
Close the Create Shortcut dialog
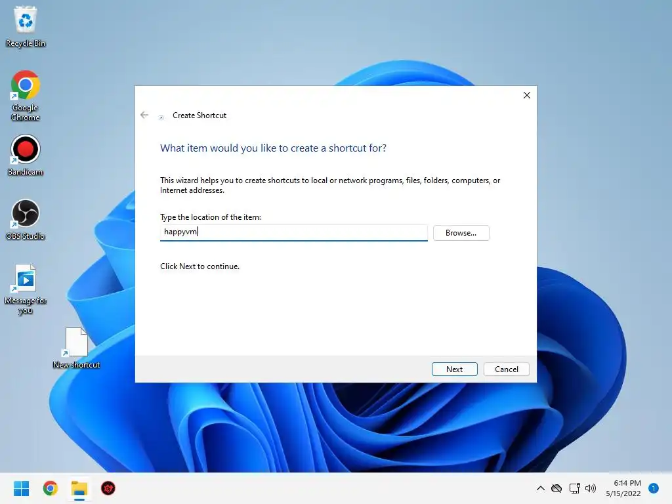click(x=527, y=95)
